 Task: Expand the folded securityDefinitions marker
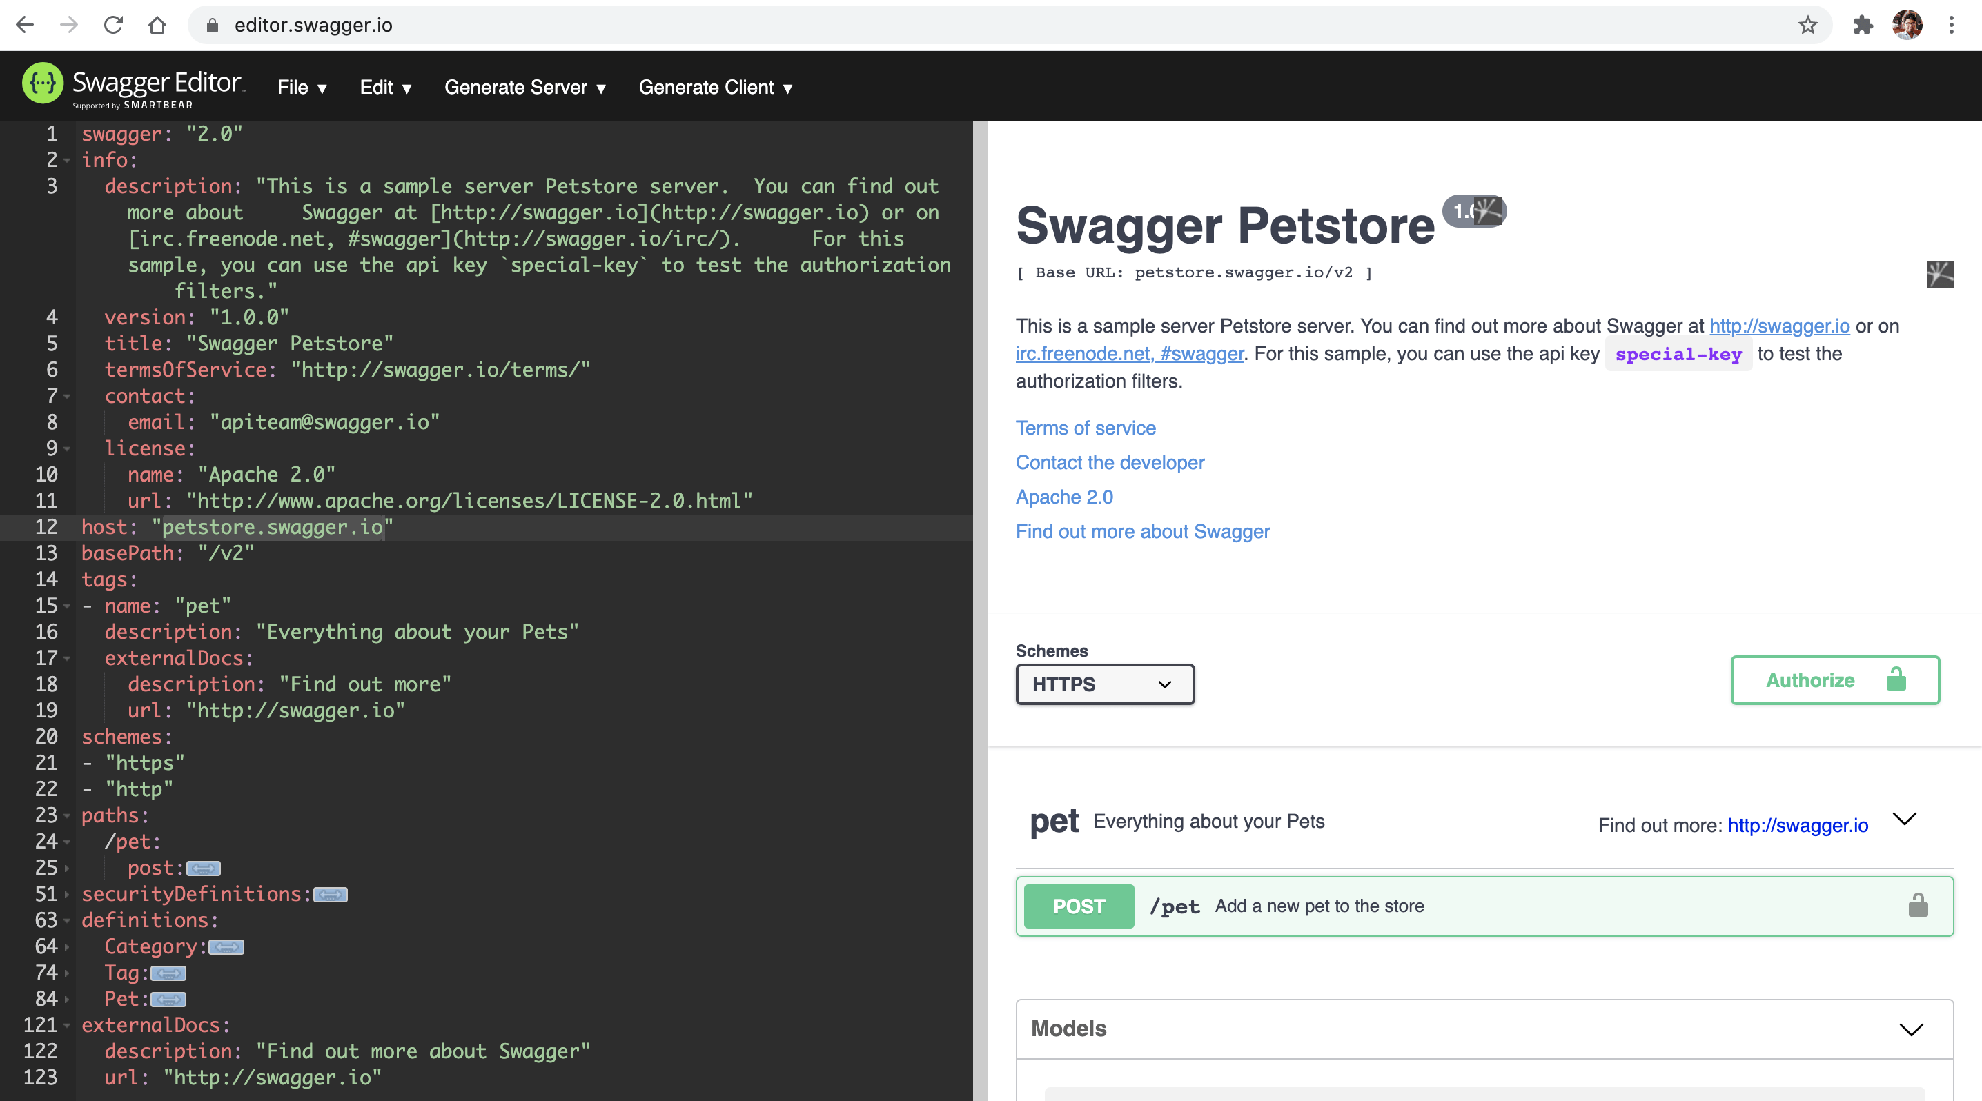[x=331, y=894]
